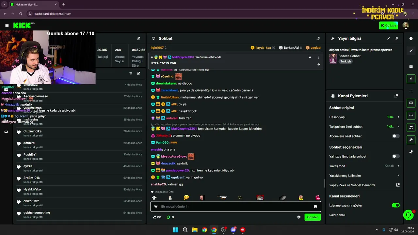418x235 pixels.
Task: Open the Windows Start menu
Action: coord(175,230)
